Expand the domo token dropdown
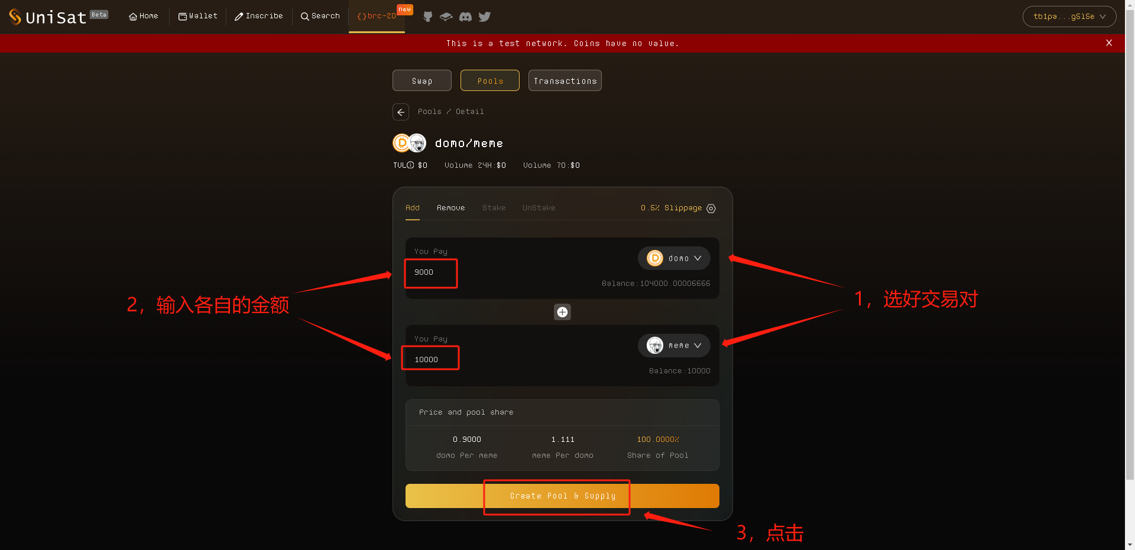The height and width of the screenshot is (550, 1135). (x=674, y=258)
